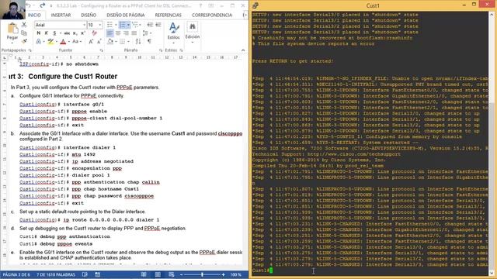
Task: Open the DISEÑO tab
Action: pos(89,15)
